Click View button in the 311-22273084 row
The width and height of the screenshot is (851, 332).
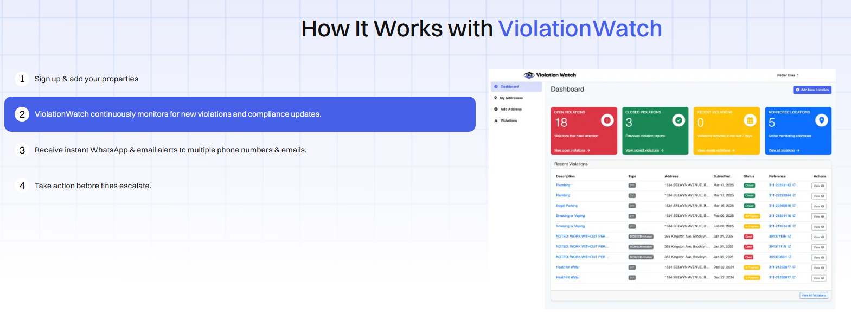[818, 196]
